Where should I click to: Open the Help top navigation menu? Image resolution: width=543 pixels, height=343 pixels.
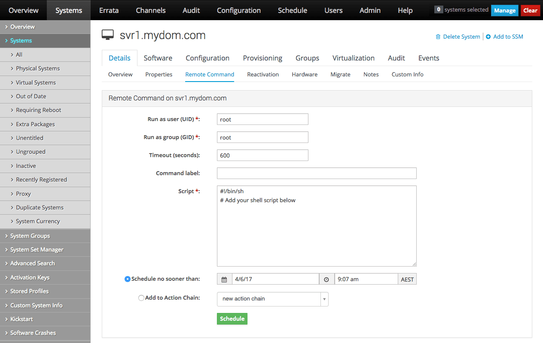coord(405,10)
